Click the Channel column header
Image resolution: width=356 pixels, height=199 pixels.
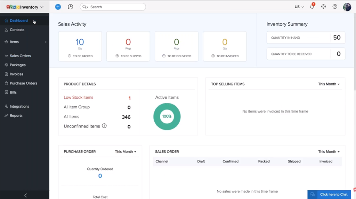click(162, 161)
